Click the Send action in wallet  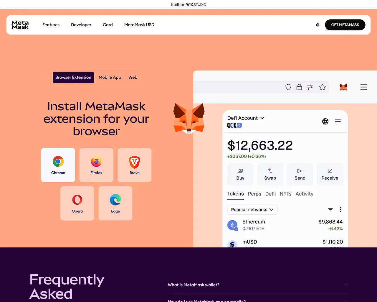[300, 174]
